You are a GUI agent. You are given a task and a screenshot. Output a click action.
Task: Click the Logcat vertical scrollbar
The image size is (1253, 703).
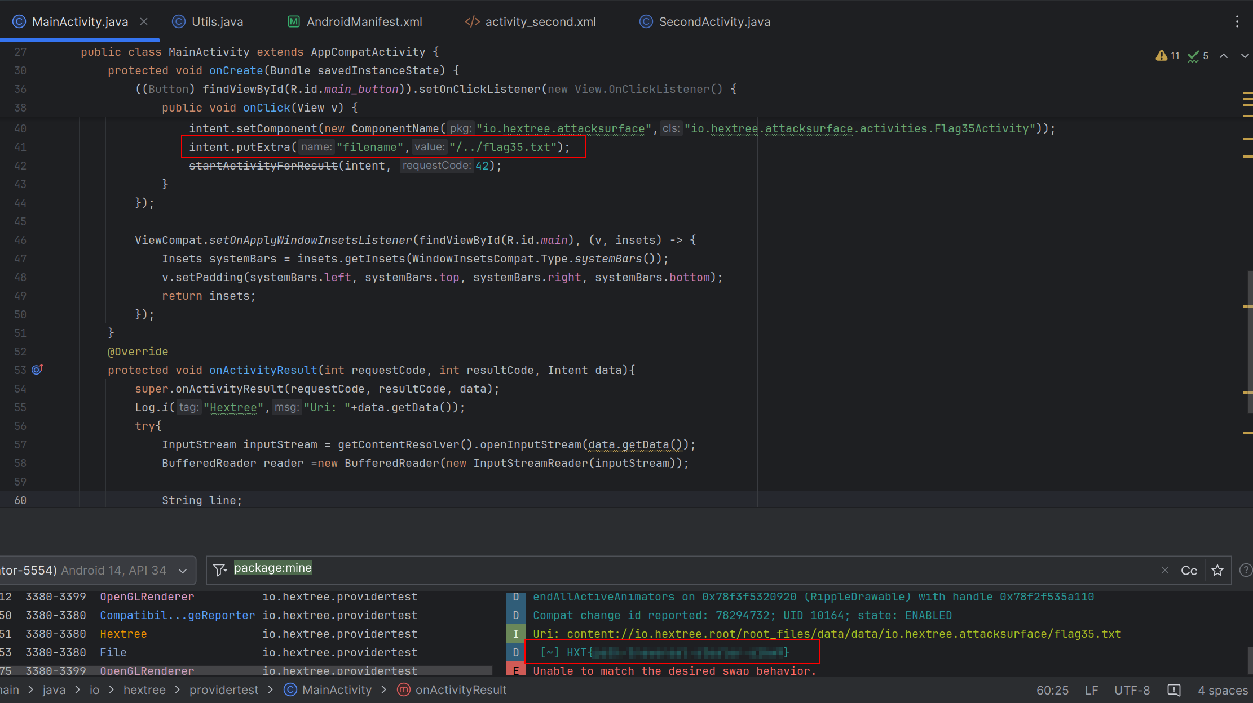(1250, 661)
